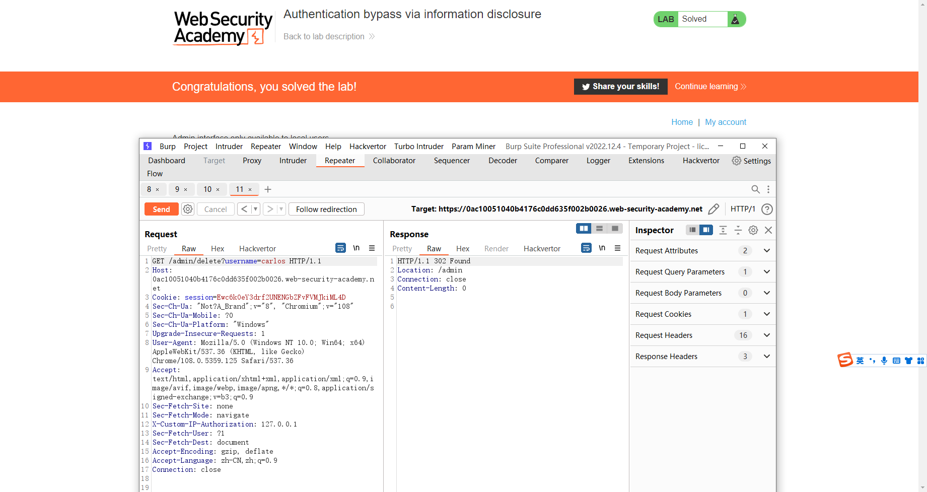
Task: Toggle word wrap icon in Response pane
Action: [x=586, y=248]
